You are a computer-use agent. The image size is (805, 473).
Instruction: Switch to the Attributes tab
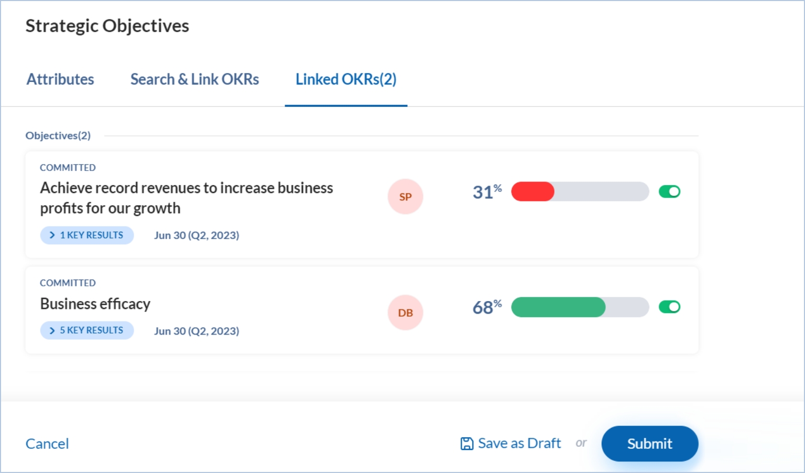coord(60,79)
